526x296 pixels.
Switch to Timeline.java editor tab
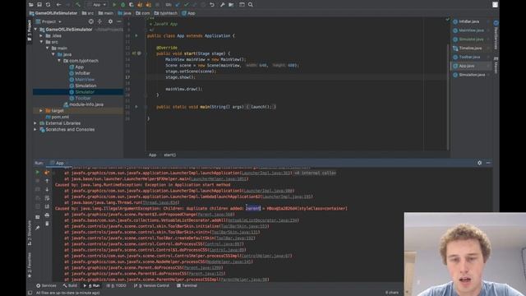pos(470,49)
